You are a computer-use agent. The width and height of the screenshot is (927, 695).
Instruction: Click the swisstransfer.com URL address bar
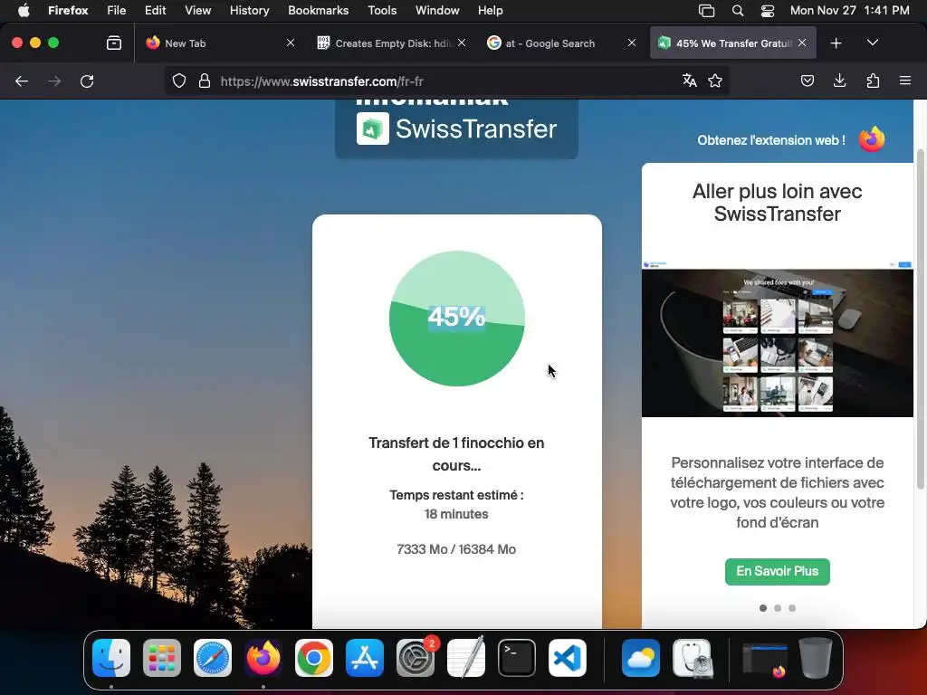point(446,81)
